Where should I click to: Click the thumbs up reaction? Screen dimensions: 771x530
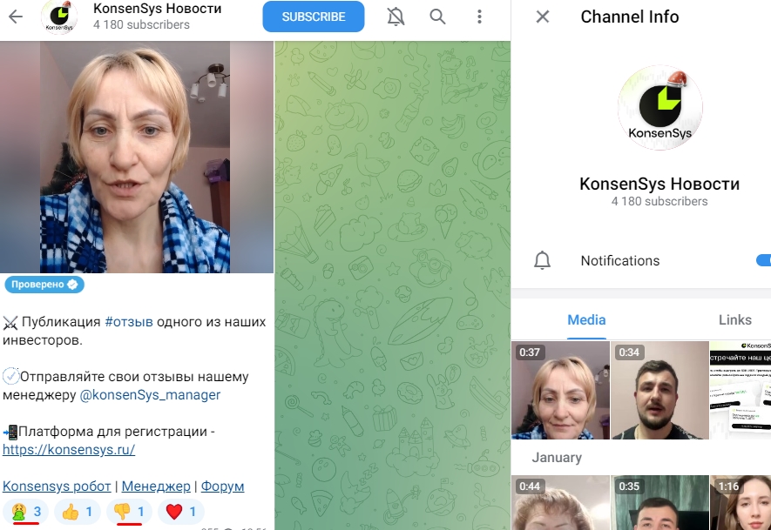click(78, 512)
